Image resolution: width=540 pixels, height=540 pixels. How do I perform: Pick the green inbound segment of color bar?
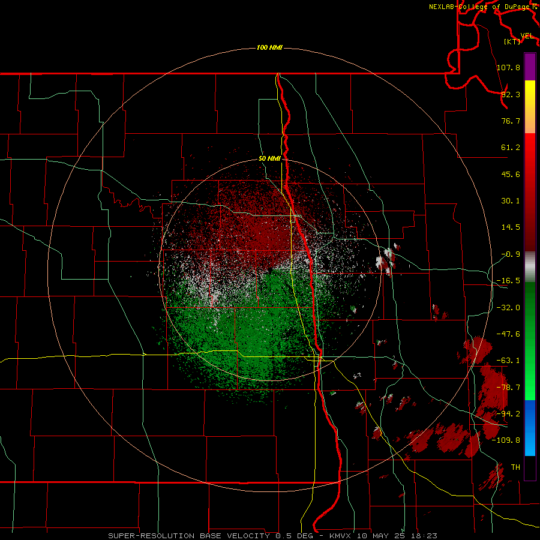click(530, 341)
